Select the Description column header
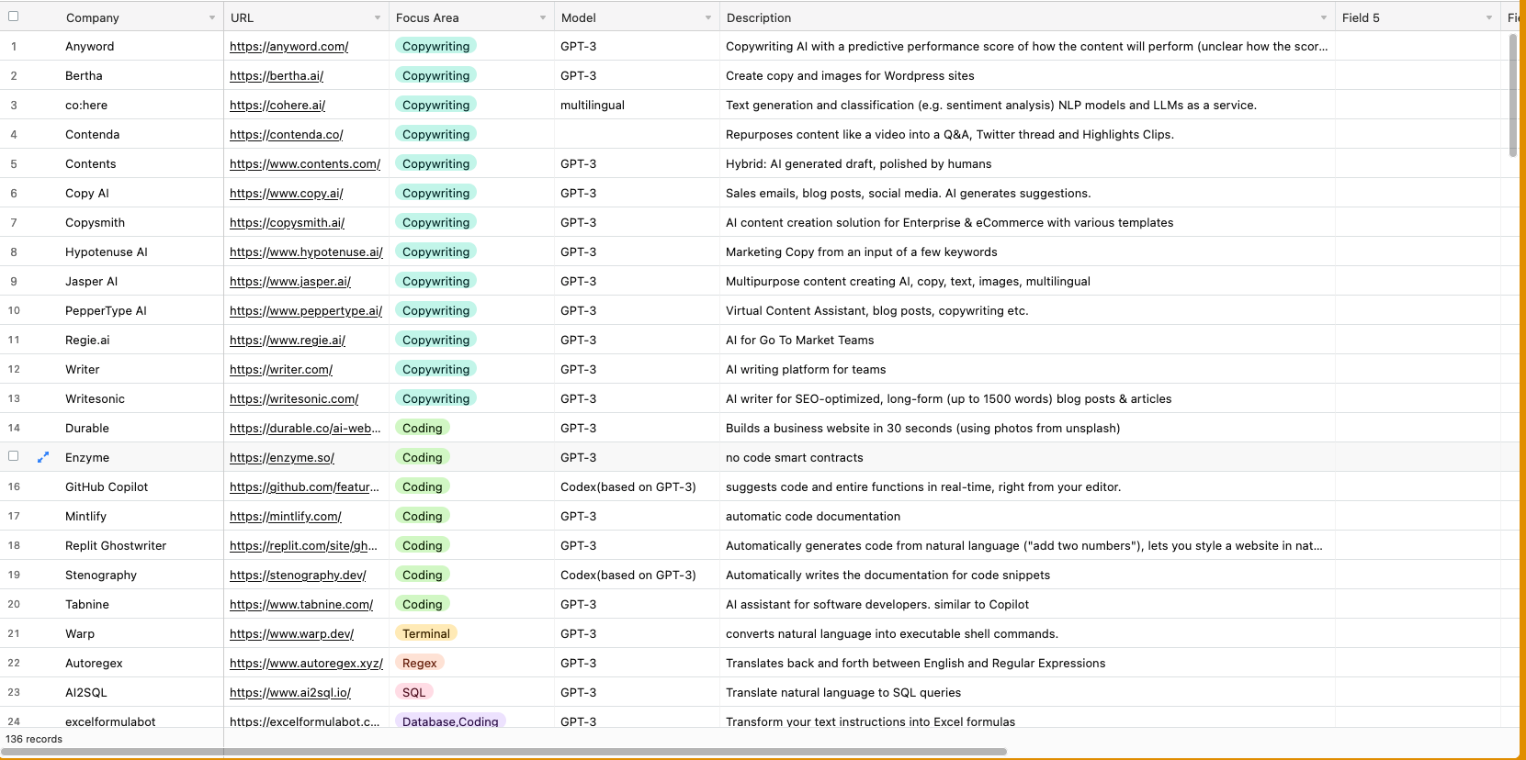This screenshot has width=1526, height=760. pos(1027,17)
